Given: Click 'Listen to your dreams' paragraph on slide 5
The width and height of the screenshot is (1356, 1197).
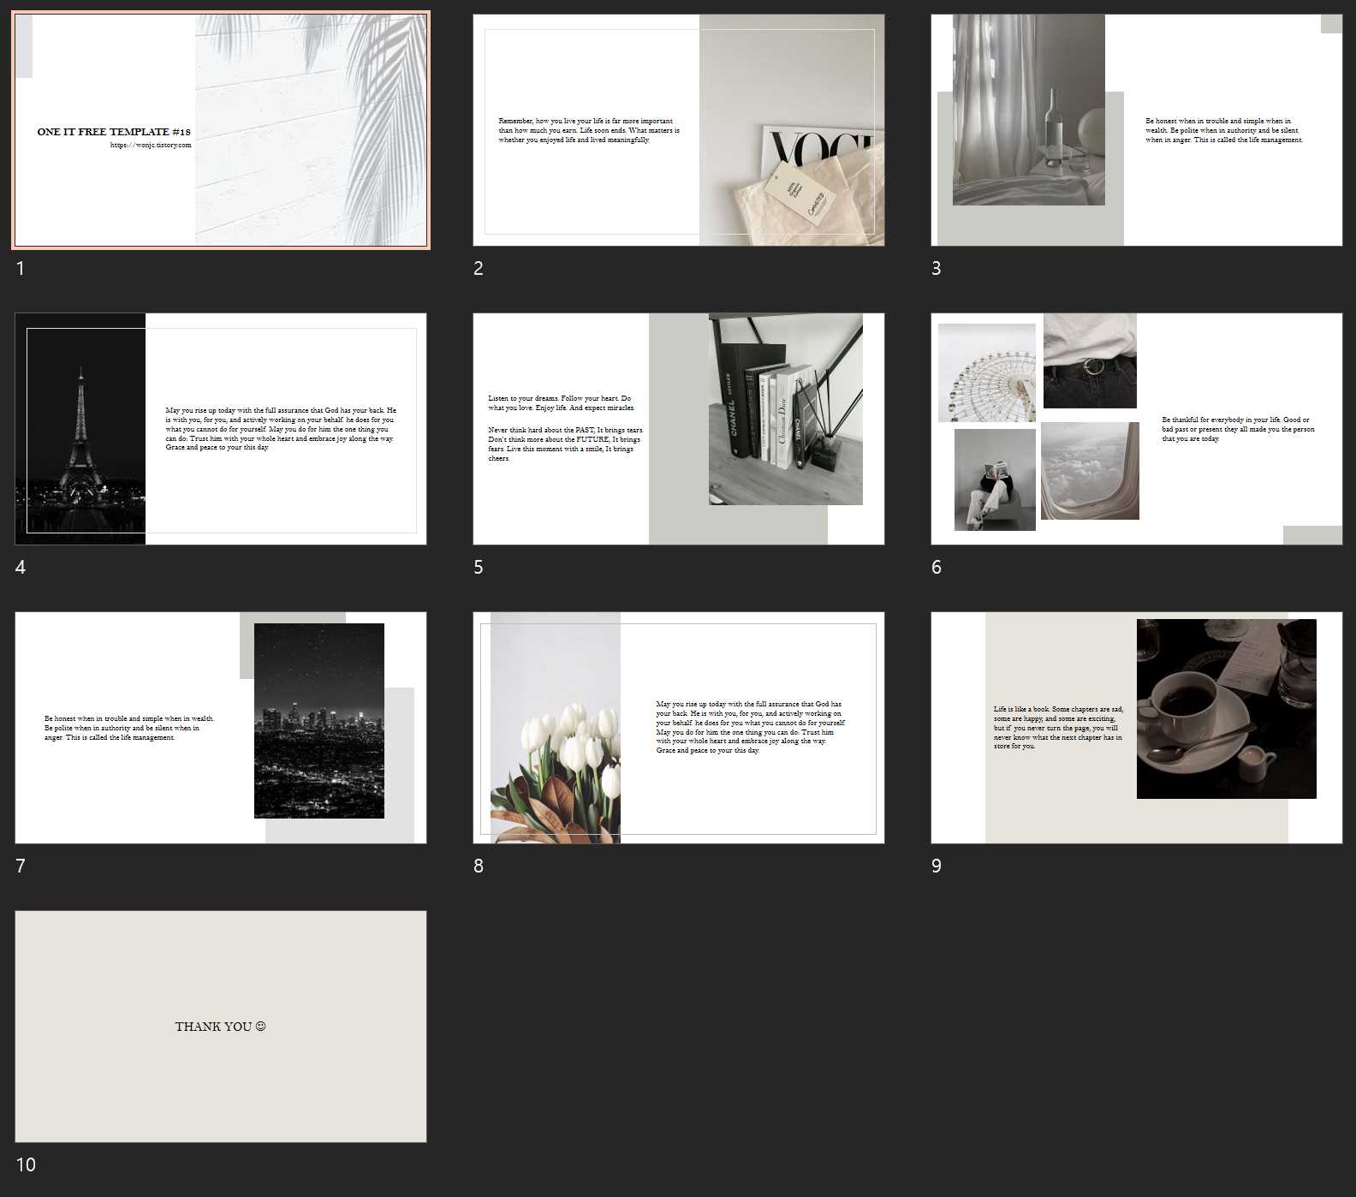Looking at the screenshot, I should click(x=561, y=403).
